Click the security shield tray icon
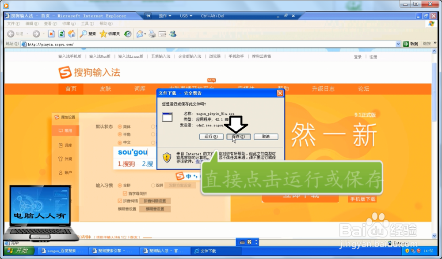Screen dimensions: 442x259 coord(407,251)
